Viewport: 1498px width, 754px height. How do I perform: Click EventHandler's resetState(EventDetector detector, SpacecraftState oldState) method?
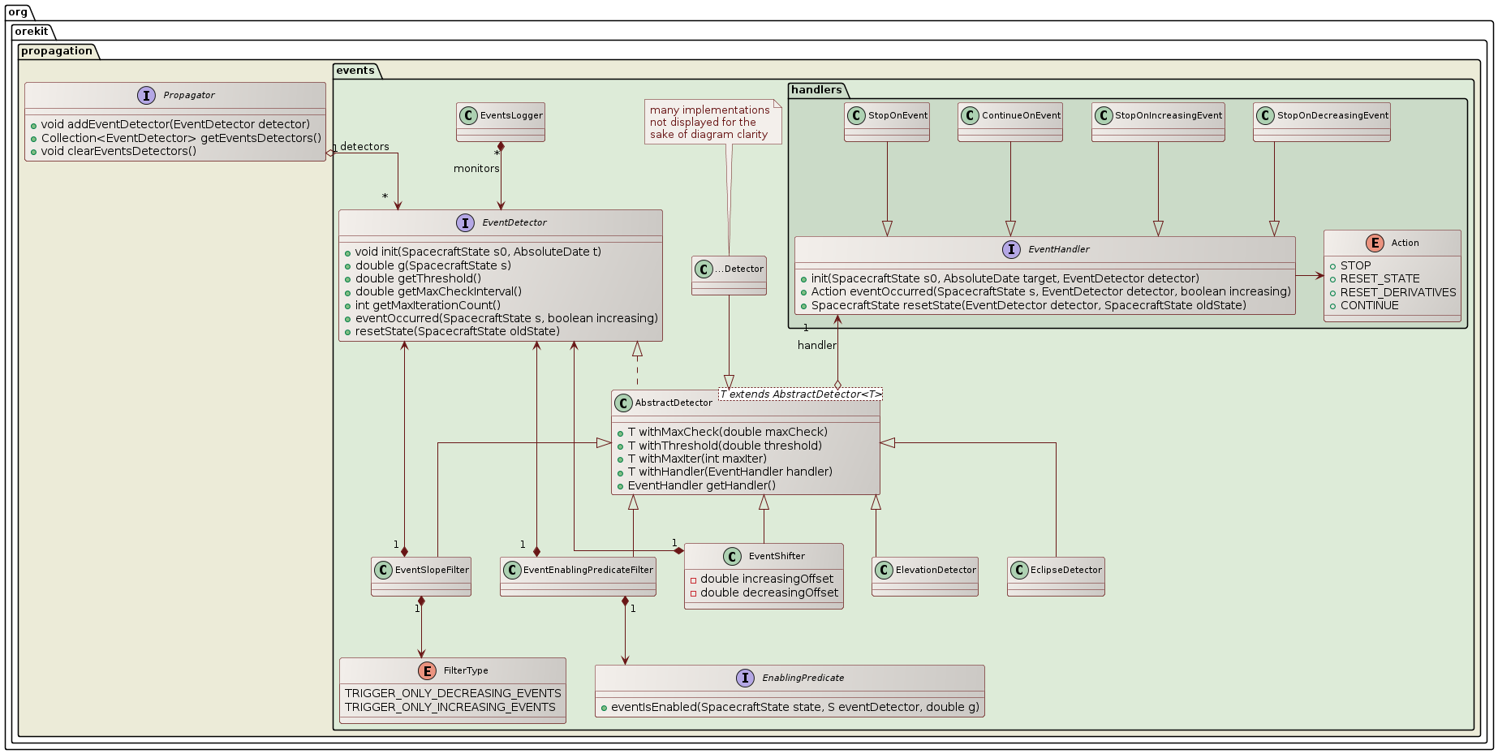tap(1029, 305)
